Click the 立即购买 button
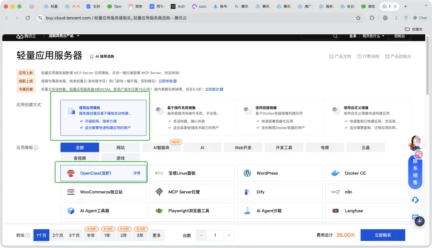 [383, 235]
